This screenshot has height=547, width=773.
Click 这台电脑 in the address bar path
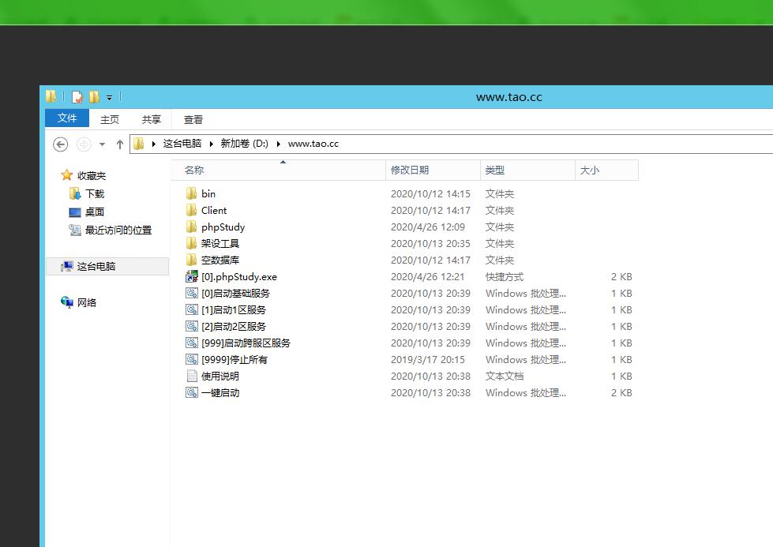pyautogui.click(x=182, y=144)
